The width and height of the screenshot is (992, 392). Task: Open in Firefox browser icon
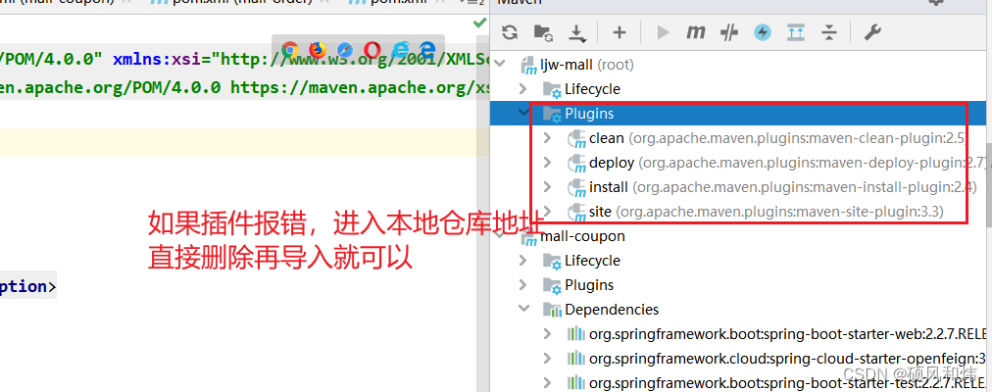point(318,50)
